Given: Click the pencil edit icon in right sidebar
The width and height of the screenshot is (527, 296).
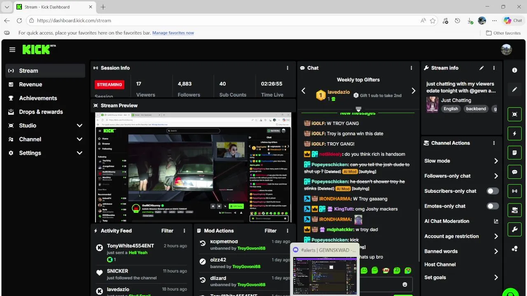Looking at the screenshot, I should 515,89.
